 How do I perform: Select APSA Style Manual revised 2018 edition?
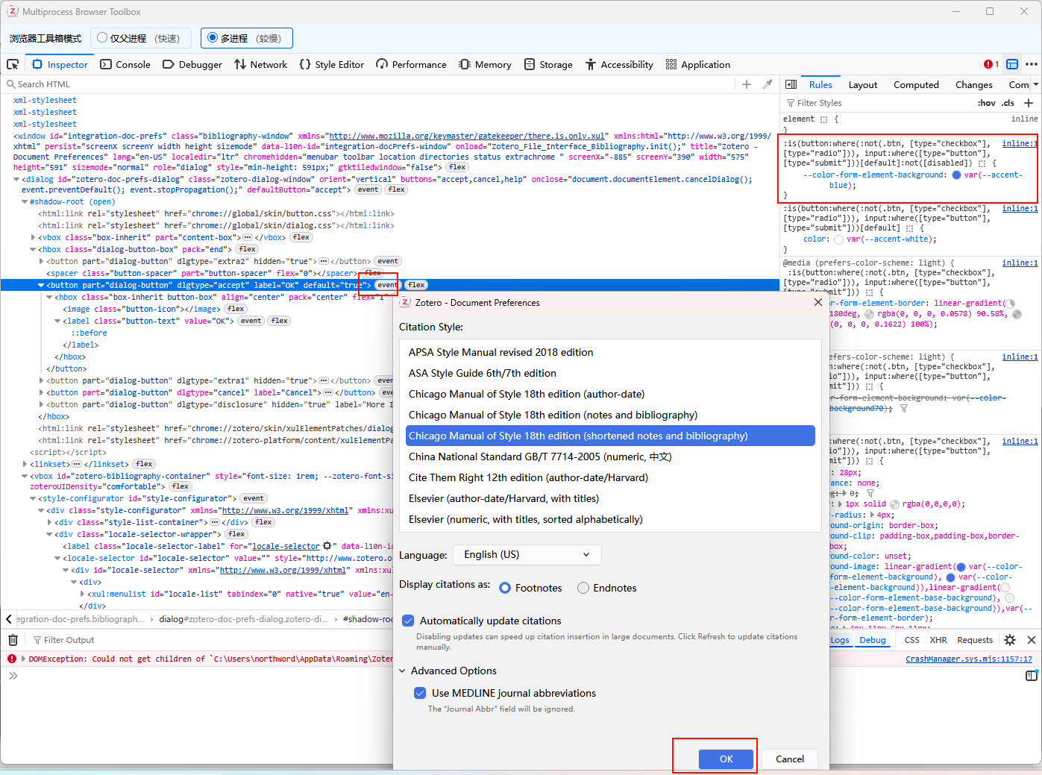pos(610,352)
